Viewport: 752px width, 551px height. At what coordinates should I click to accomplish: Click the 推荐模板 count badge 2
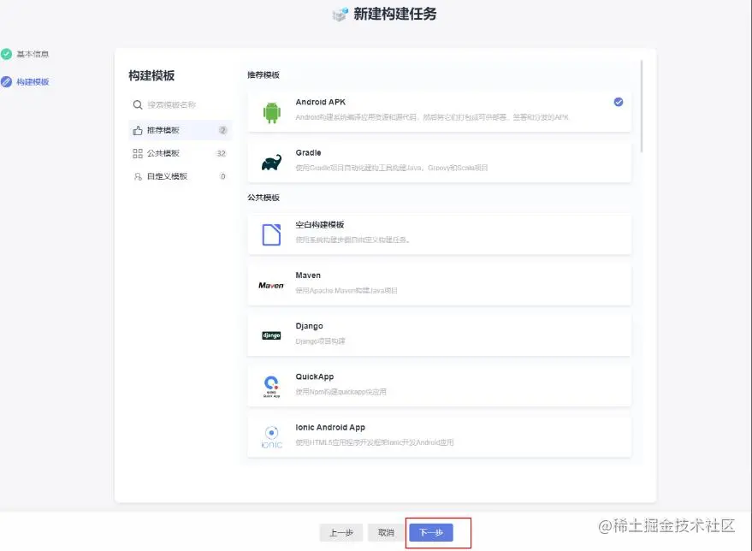point(222,130)
